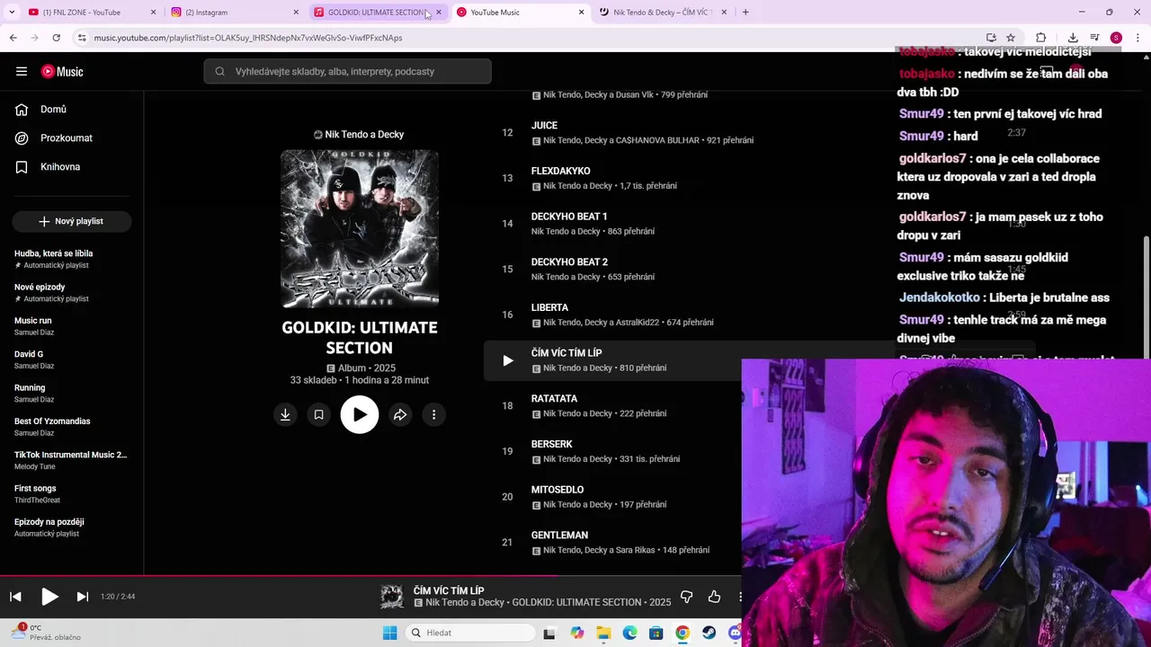Image resolution: width=1151 pixels, height=647 pixels.
Task: Open a new browser tab
Action: coord(745,13)
